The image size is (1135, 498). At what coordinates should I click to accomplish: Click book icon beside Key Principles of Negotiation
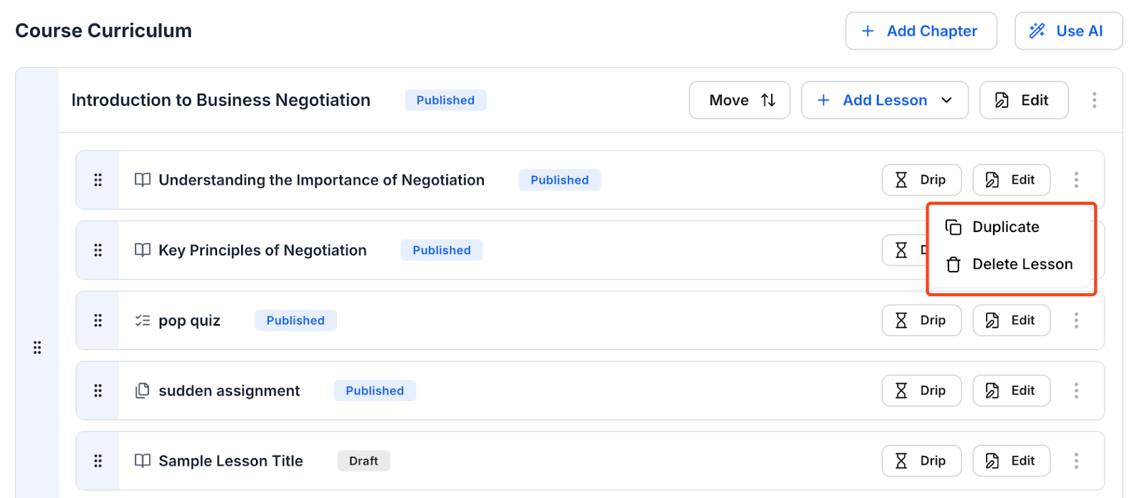point(143,250)
